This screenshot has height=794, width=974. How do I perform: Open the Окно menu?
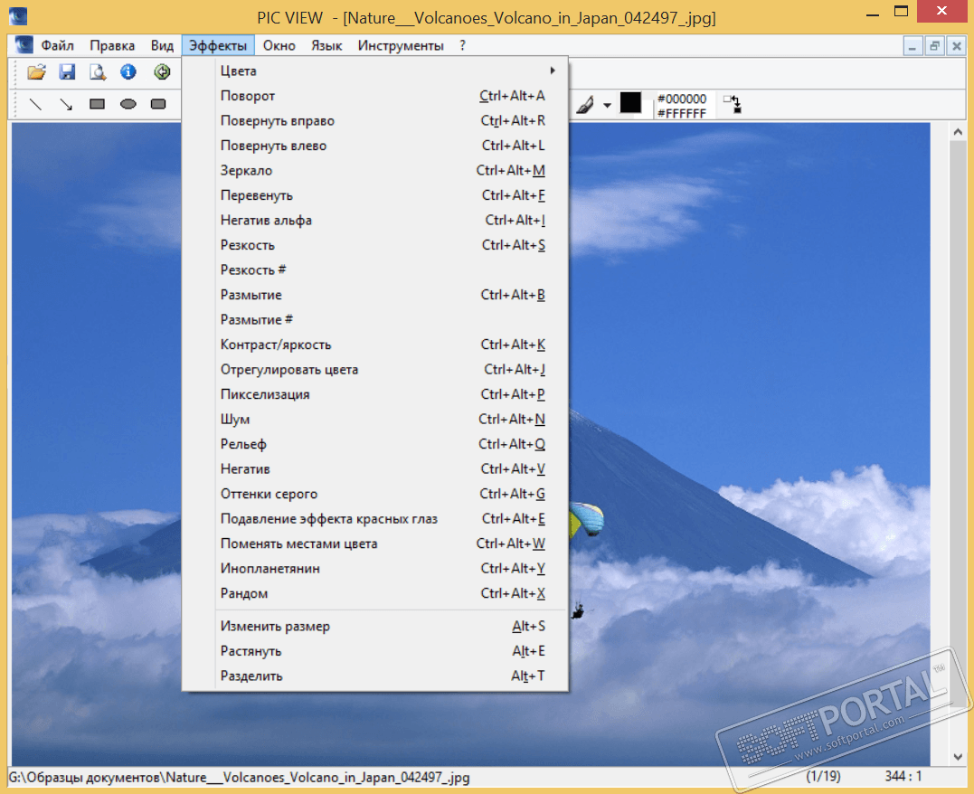pyautogui.click(x=279, y=45)
